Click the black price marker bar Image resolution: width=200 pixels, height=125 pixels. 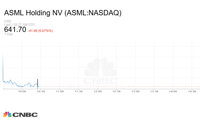click(37, 82)
